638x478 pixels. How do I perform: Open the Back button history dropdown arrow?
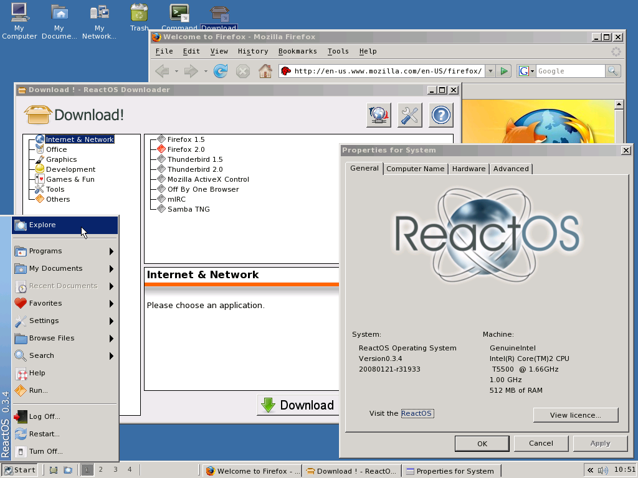(x=176, y=70)
